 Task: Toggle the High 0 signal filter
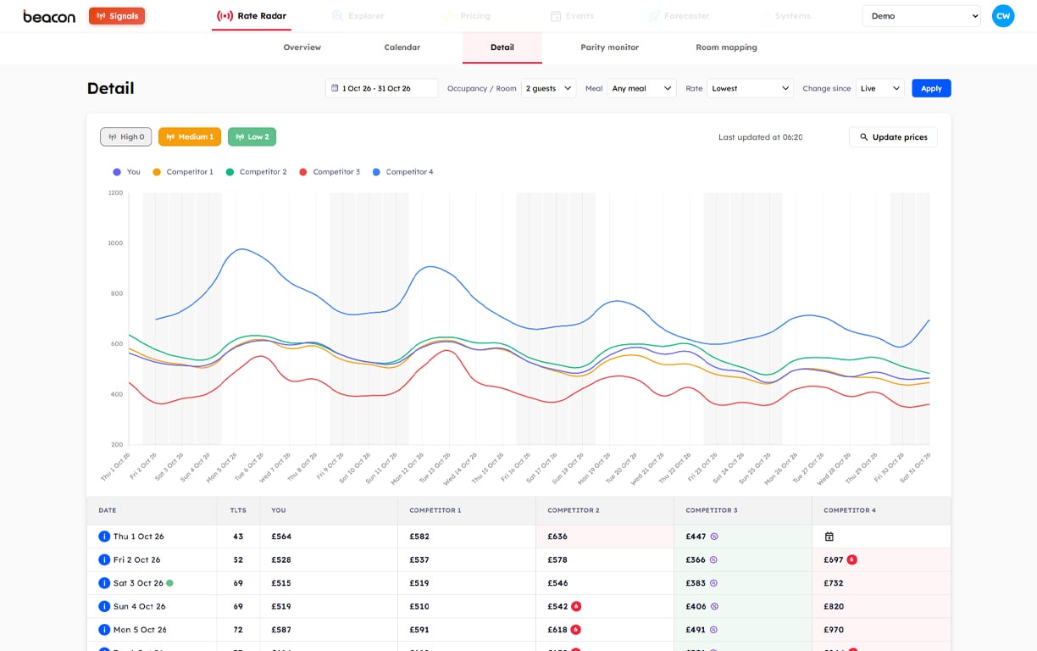tap(125, 136)
